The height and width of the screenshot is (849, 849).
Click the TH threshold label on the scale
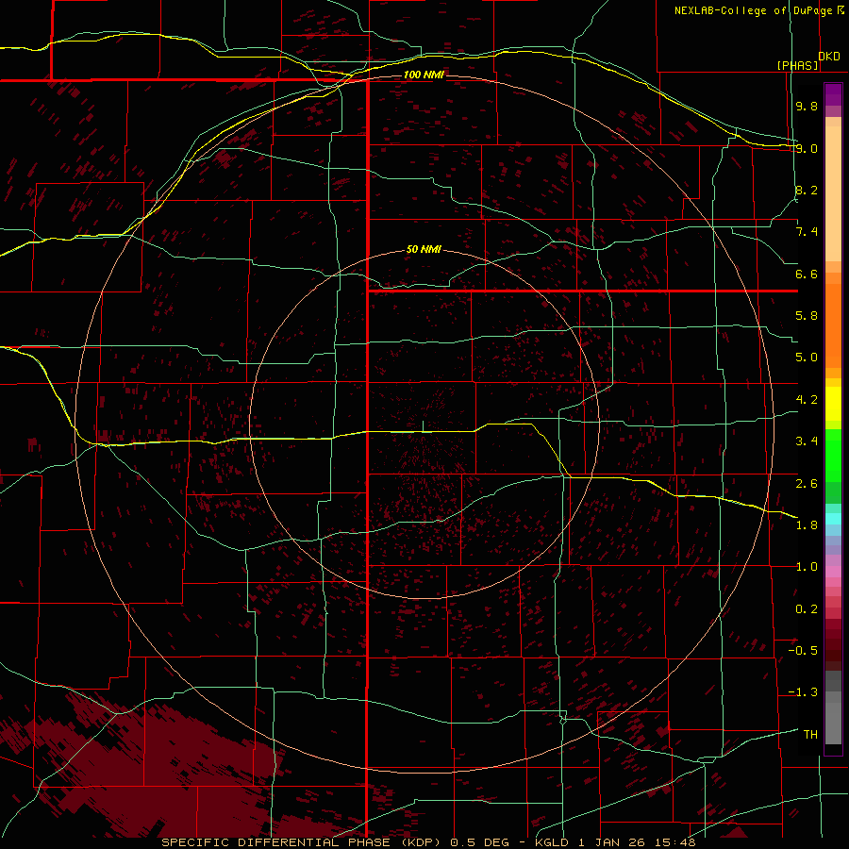[x=810, y=735]
